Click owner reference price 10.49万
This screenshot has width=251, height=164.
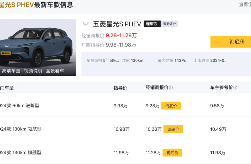(218, 129)
